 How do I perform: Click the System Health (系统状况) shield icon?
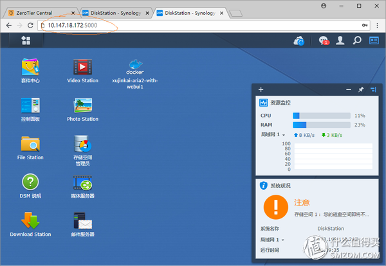(263, 185)
